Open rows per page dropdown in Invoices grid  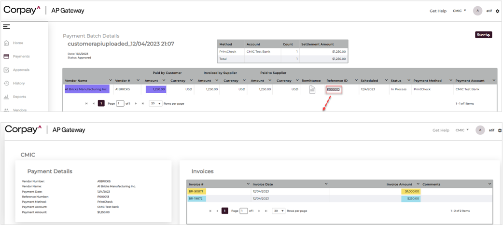pos(279,211)
